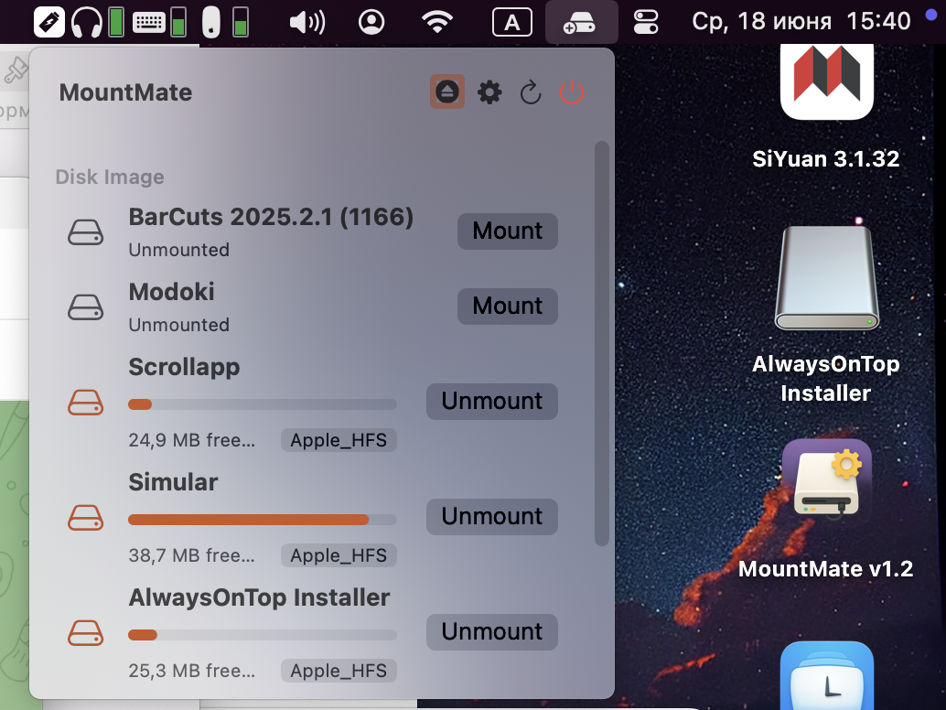
Task: Unmount the AlwaysOnTop Installer volume
Action: coord(491,631)
